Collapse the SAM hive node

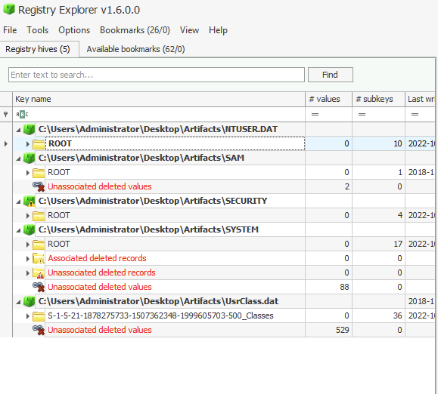pyautogui.click(x=18, y=159)
